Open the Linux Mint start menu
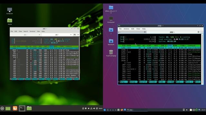Image resolution: width=206 pixels, height=115 pixels. coord(2,108)
